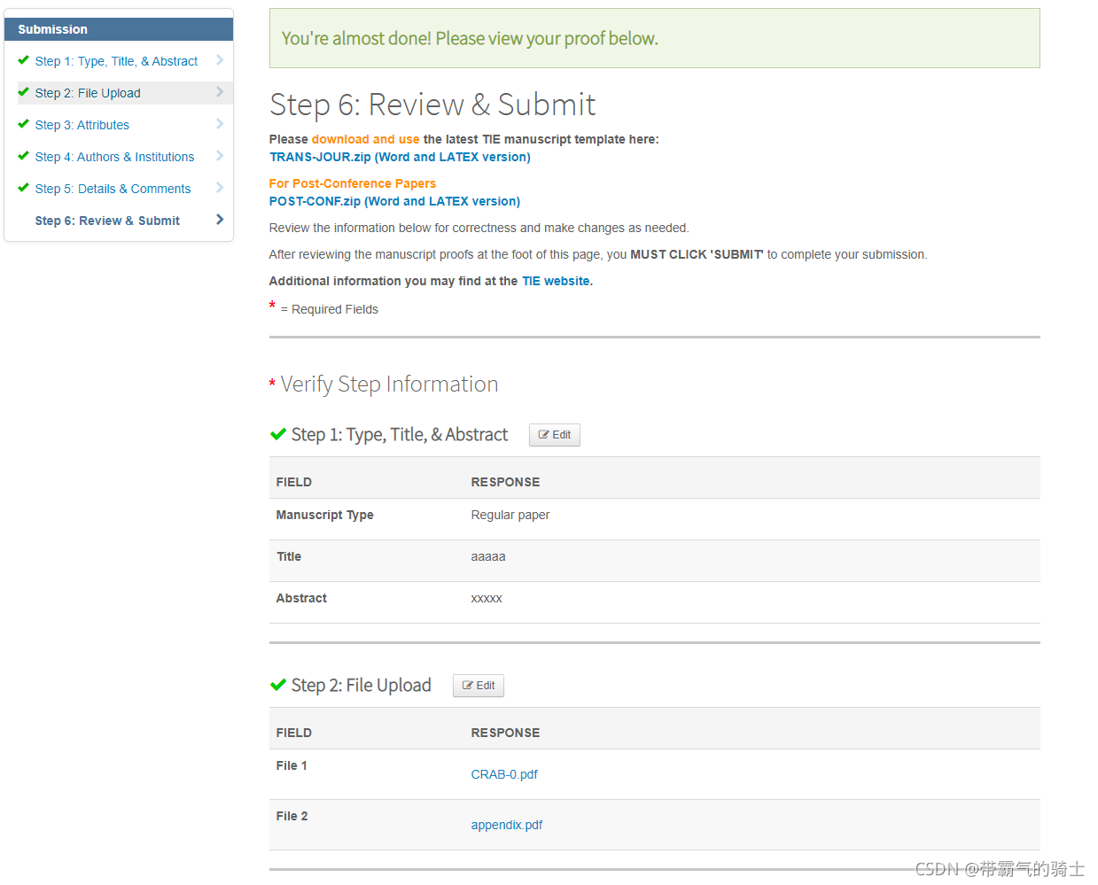The width and height of the screenshot is (1098, 885).
Task: Click the title value 'aaaaa'
Action: point(488,556)
